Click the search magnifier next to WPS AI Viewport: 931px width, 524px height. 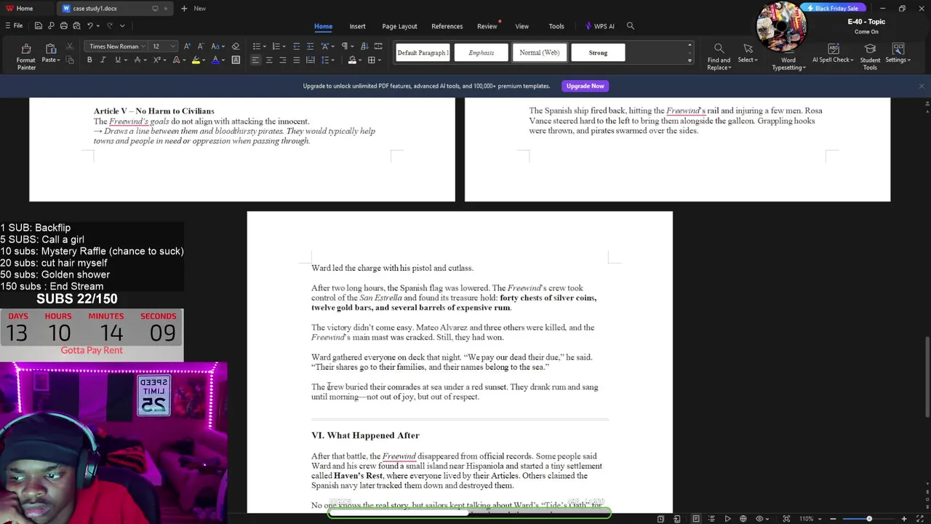631,26
